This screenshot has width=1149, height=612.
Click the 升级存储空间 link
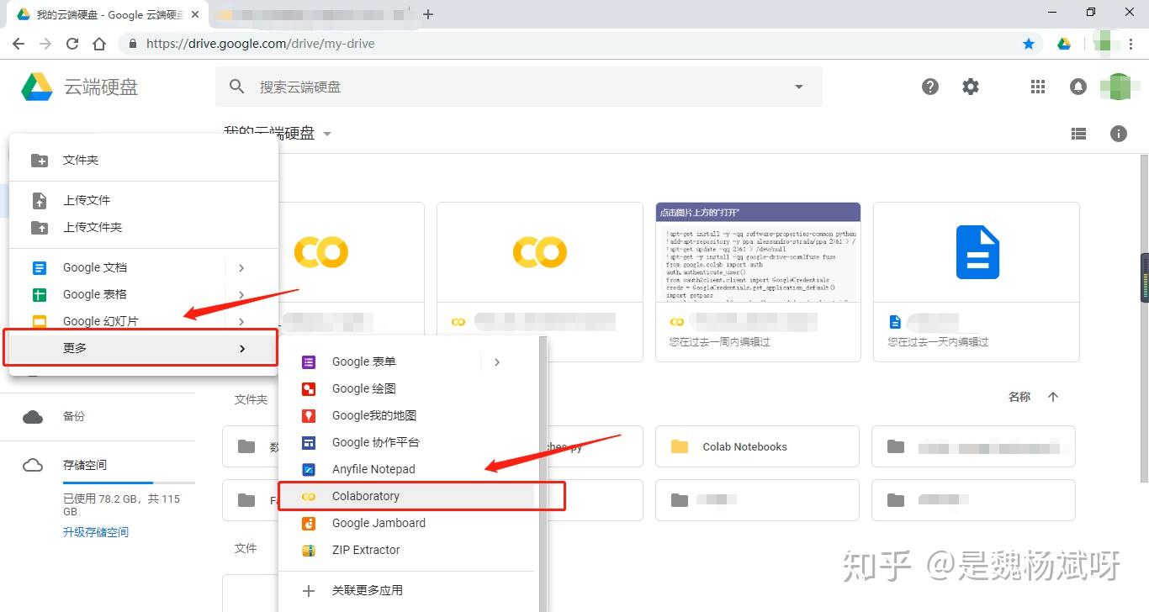click(x=96, y=531)
